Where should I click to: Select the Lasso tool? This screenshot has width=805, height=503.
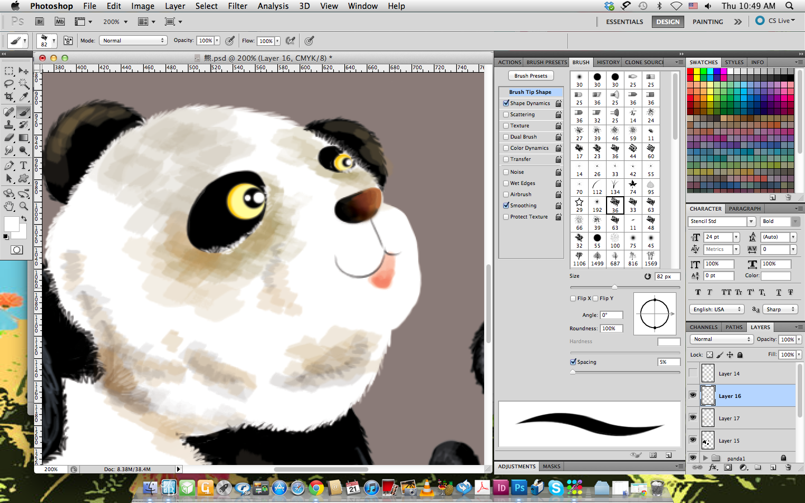(9, 84)
